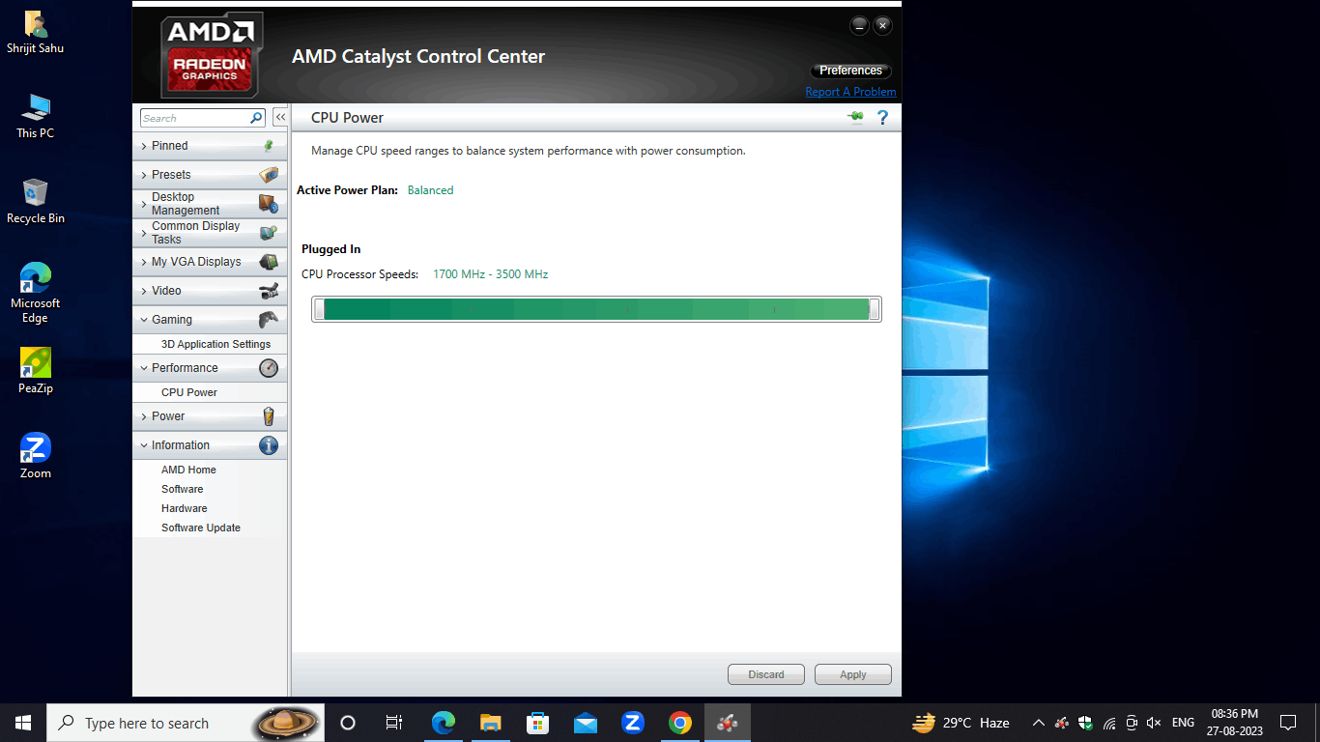Open Software information page
Image resolution: width=1320 pixels, height=742 pixels.
point(182,489)
